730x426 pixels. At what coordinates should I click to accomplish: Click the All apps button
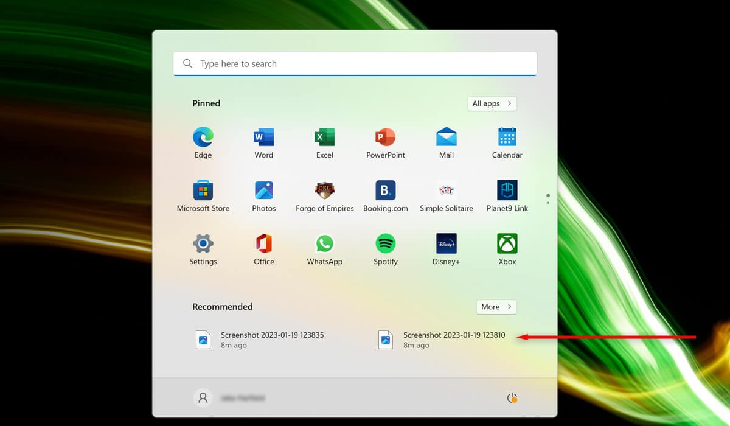point(492,103)
